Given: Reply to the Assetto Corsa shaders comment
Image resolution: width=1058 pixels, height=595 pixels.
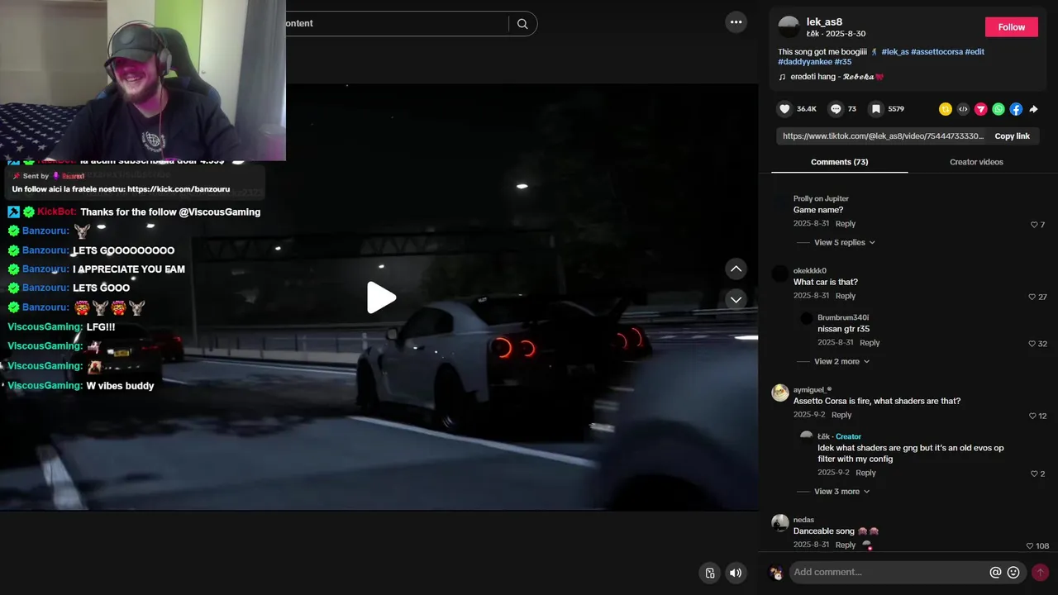Looking at the screenshot, I should point(841,415).
